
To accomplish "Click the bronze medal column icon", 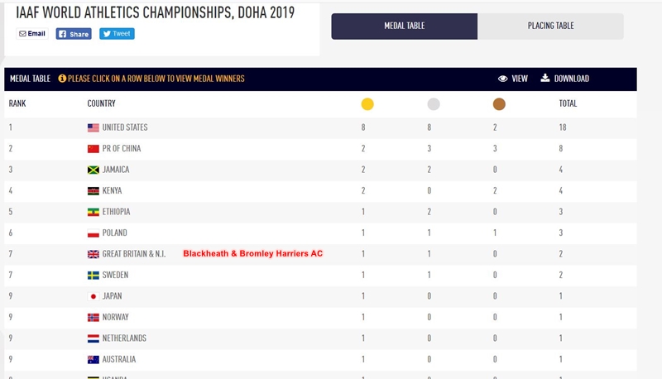I will click(499, 103).
